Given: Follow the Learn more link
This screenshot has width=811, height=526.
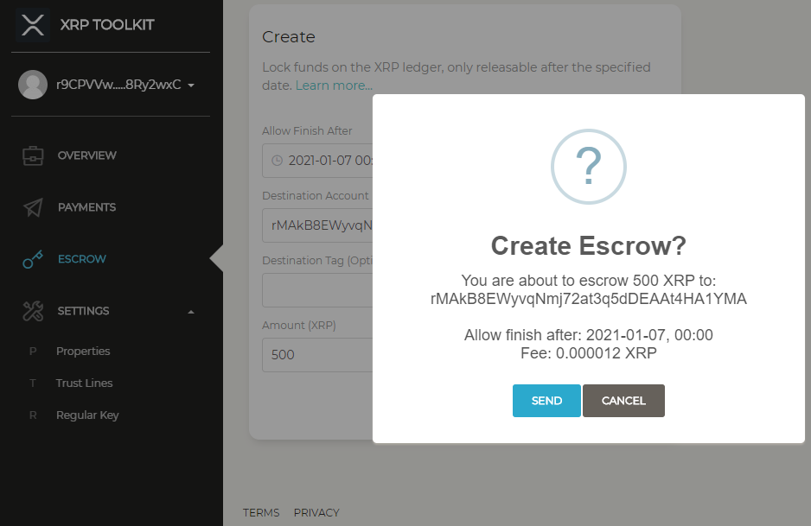Looking at the screenshot, I should pos(334,86).
